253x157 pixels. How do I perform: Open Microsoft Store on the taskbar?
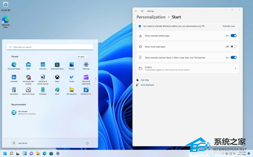tap(51, 154)
